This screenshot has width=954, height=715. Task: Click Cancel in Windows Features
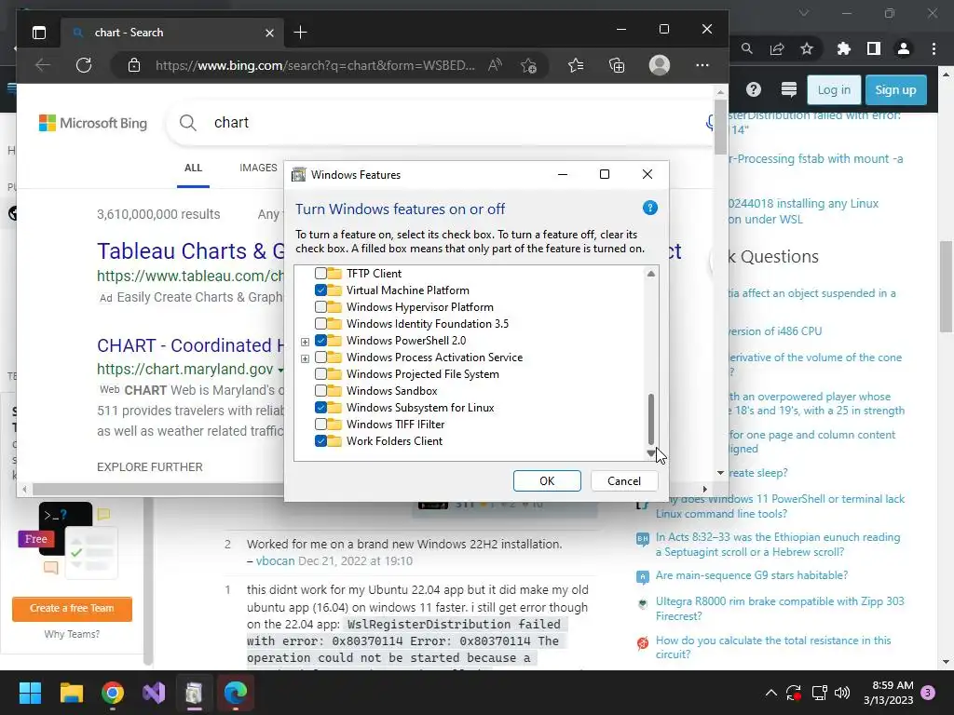pos(623,481)
